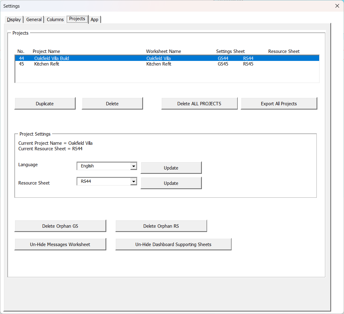Click Delete ALL PROJECTS button
Viewport: 344px width, 314px height.
(199, 104)
